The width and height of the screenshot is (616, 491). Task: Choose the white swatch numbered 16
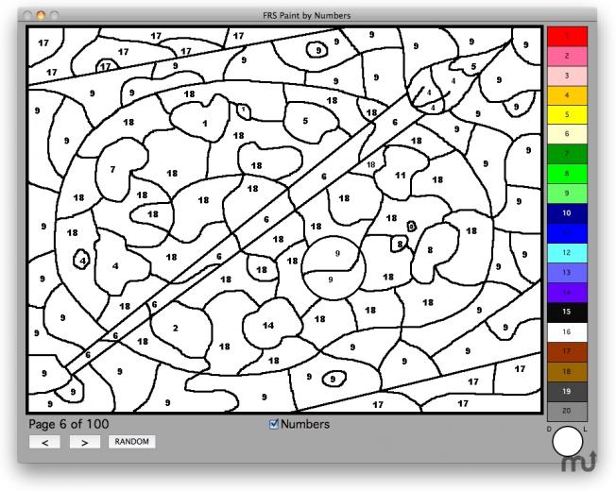pos(567,332)
